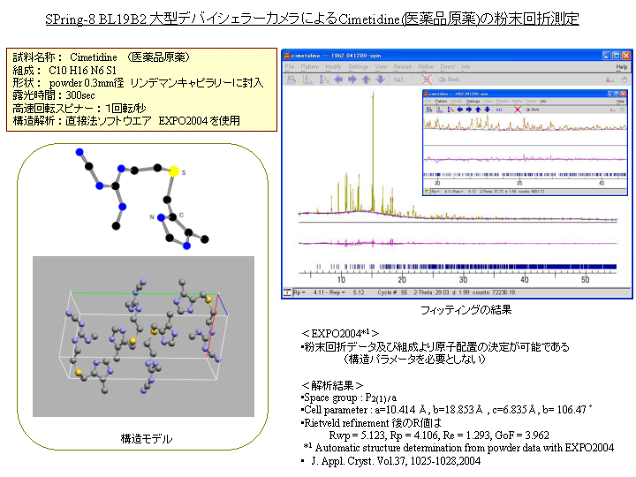Viewport: 636px width, 477px height.
Task: Click the '組成： C10 H16 N6 S1' line
Action: point(64,70)
